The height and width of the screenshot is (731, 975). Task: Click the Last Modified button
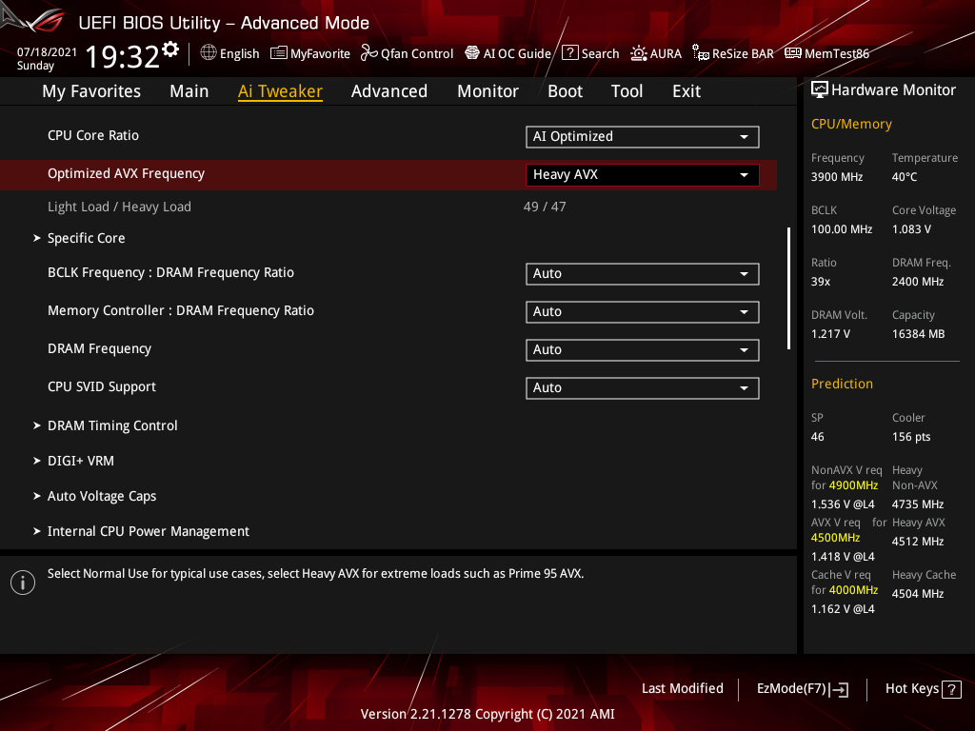[682, 688]
